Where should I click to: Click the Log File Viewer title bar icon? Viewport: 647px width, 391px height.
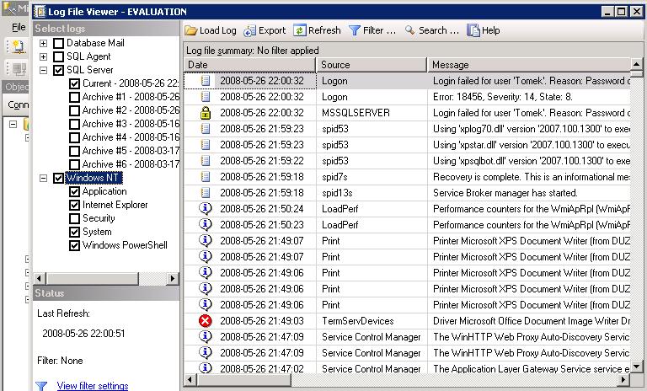point(40,12)
